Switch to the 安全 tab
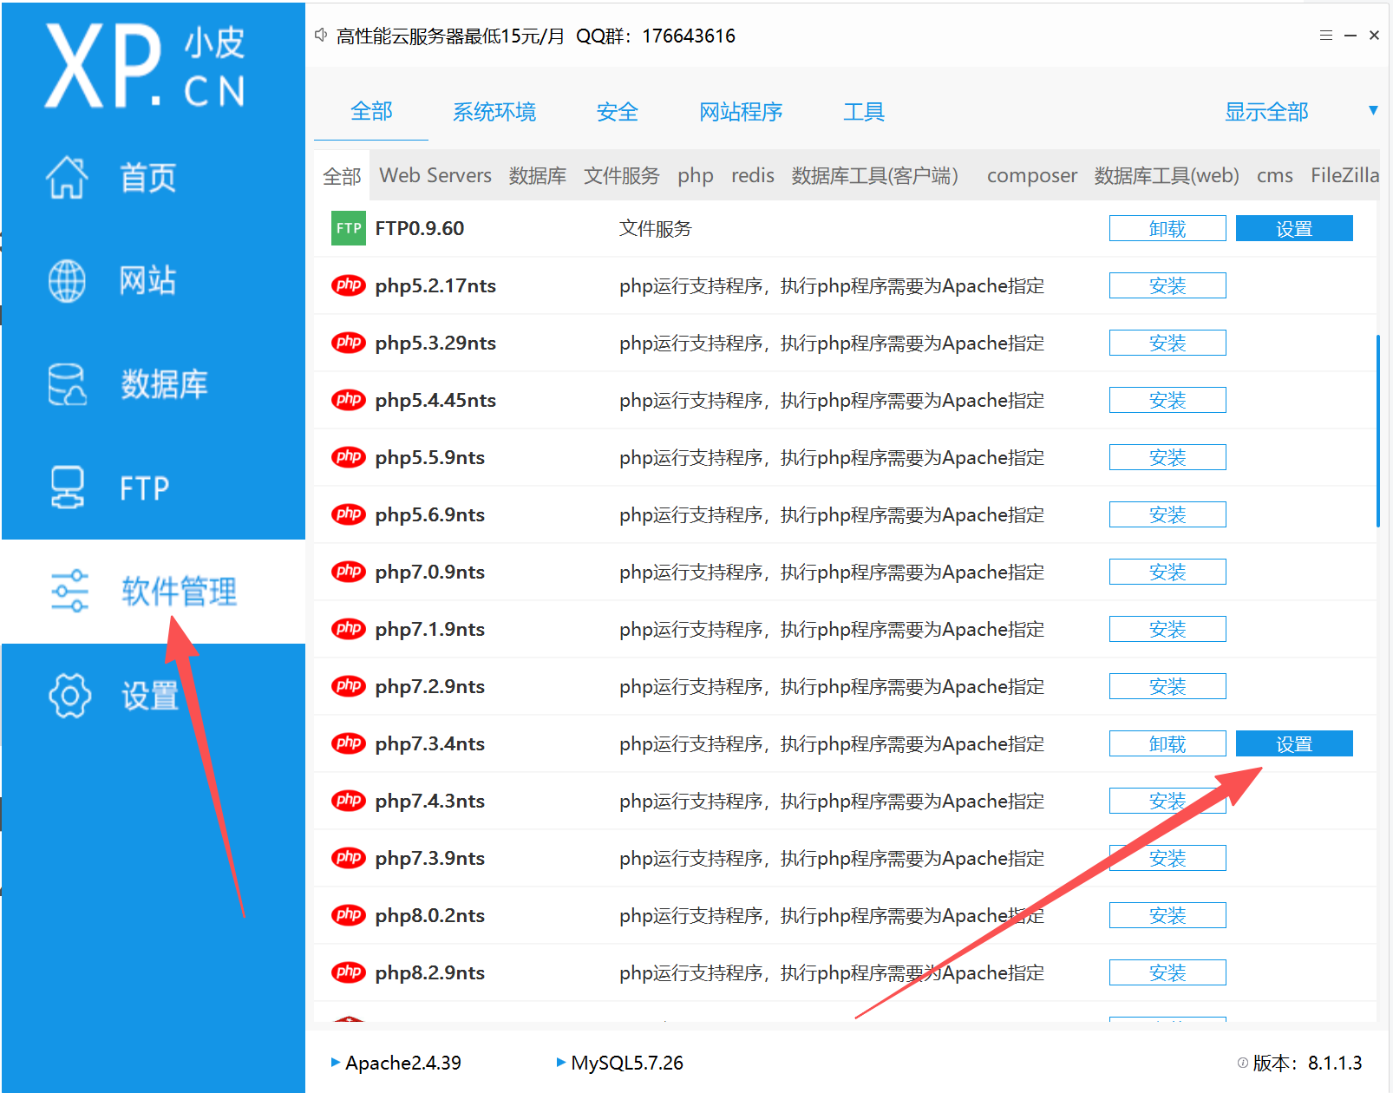1393x1093 pixels. tap(617, 112)
